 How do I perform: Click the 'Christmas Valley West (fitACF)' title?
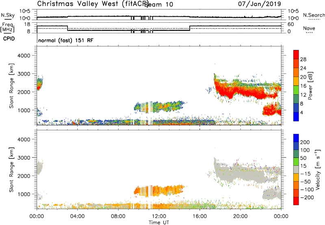coord(93,4)
